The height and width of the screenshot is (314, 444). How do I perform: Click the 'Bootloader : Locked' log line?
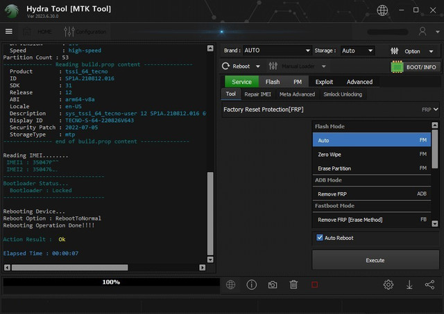click(x=40, y=191)
